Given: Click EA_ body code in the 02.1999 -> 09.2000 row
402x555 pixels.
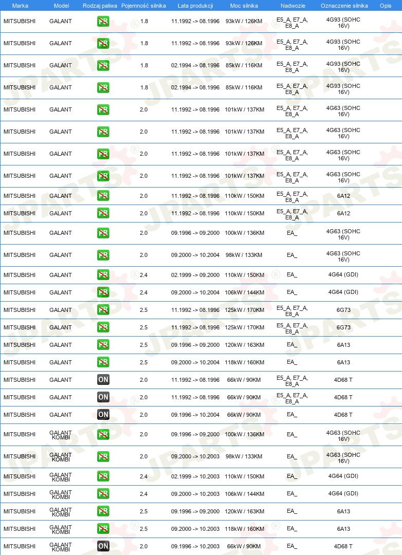Looking at the screenshot, I should [292, 274].
